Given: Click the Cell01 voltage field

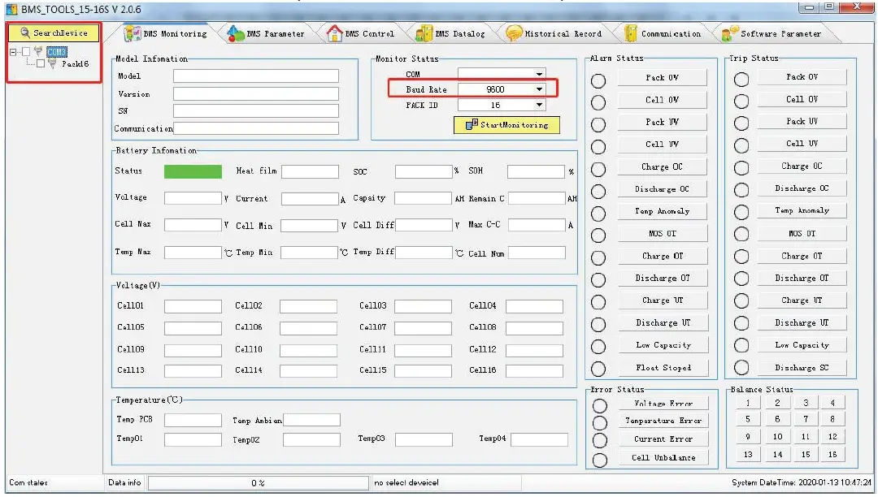Looking at the screenshot, I should click(193, 306).
